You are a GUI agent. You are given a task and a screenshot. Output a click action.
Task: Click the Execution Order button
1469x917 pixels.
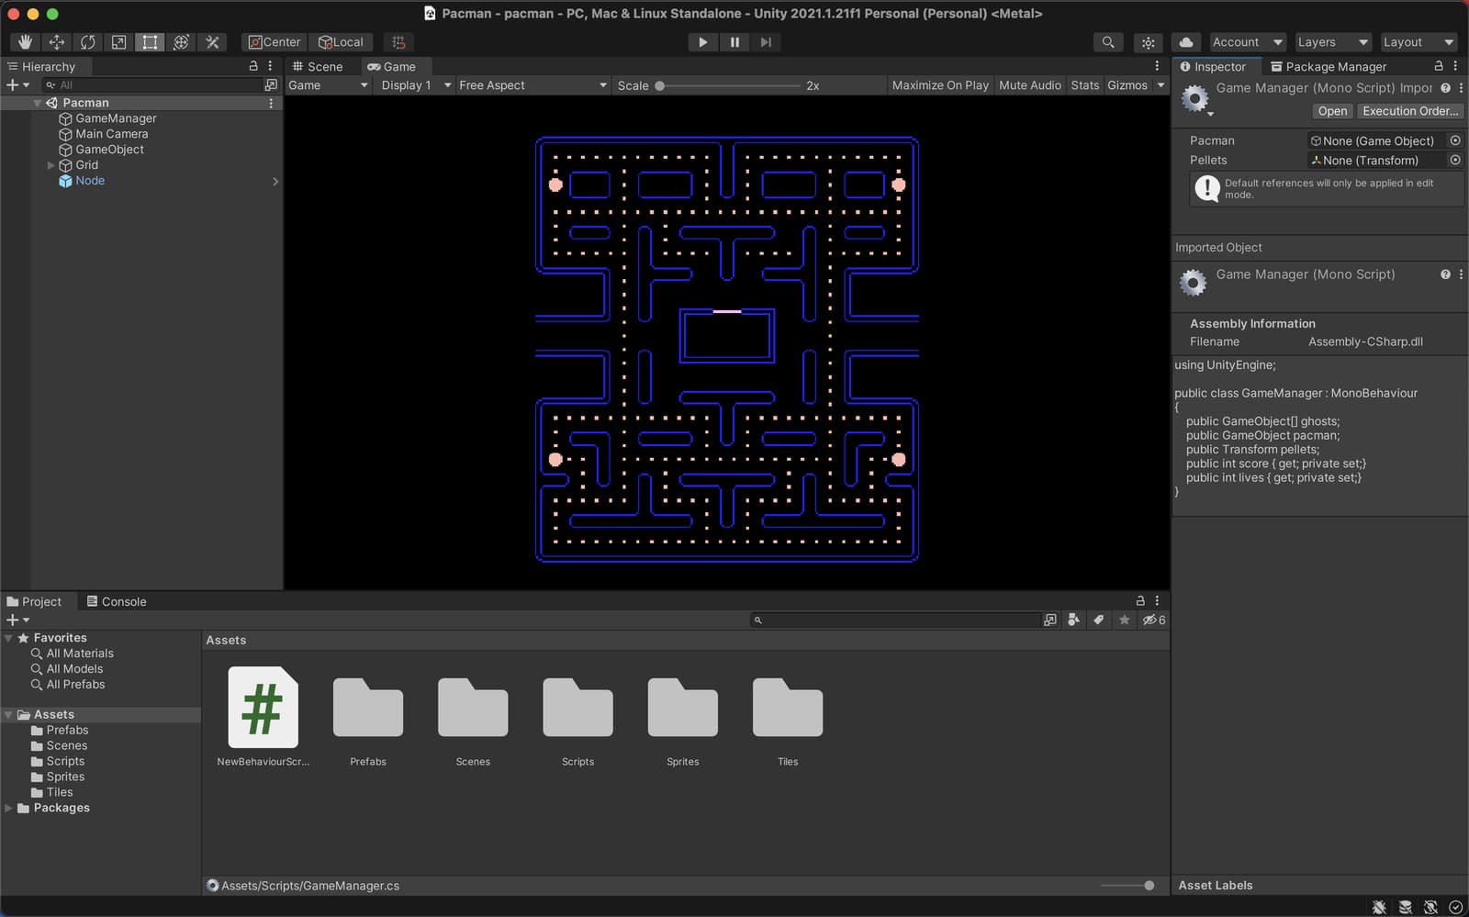(x=1410, y=111)
